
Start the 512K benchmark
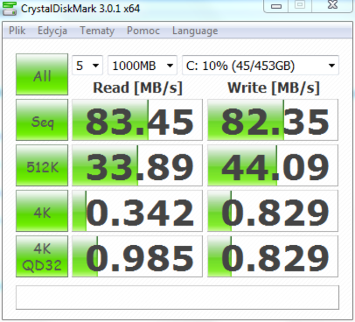[x=42, y=165]
